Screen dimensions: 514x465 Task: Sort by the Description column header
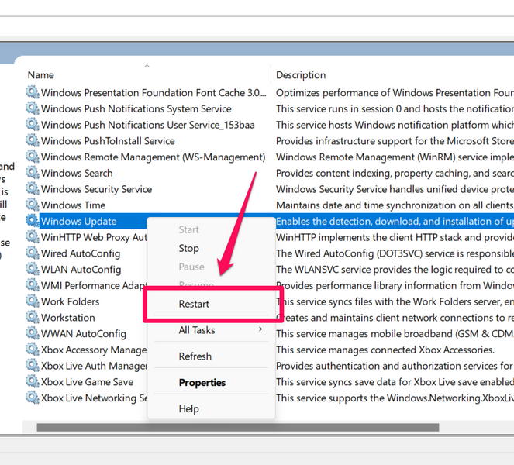point(301,75)
